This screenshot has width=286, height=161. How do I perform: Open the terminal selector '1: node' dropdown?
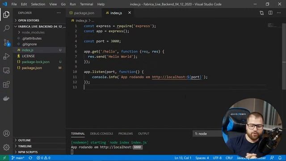(x=208, y=134)
